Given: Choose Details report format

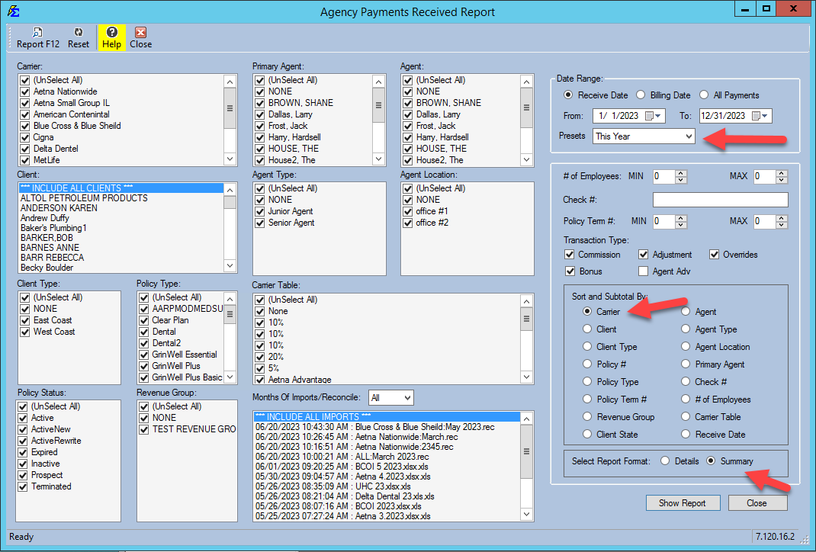Looking at the screenshot, I should [x=665, y=461].
